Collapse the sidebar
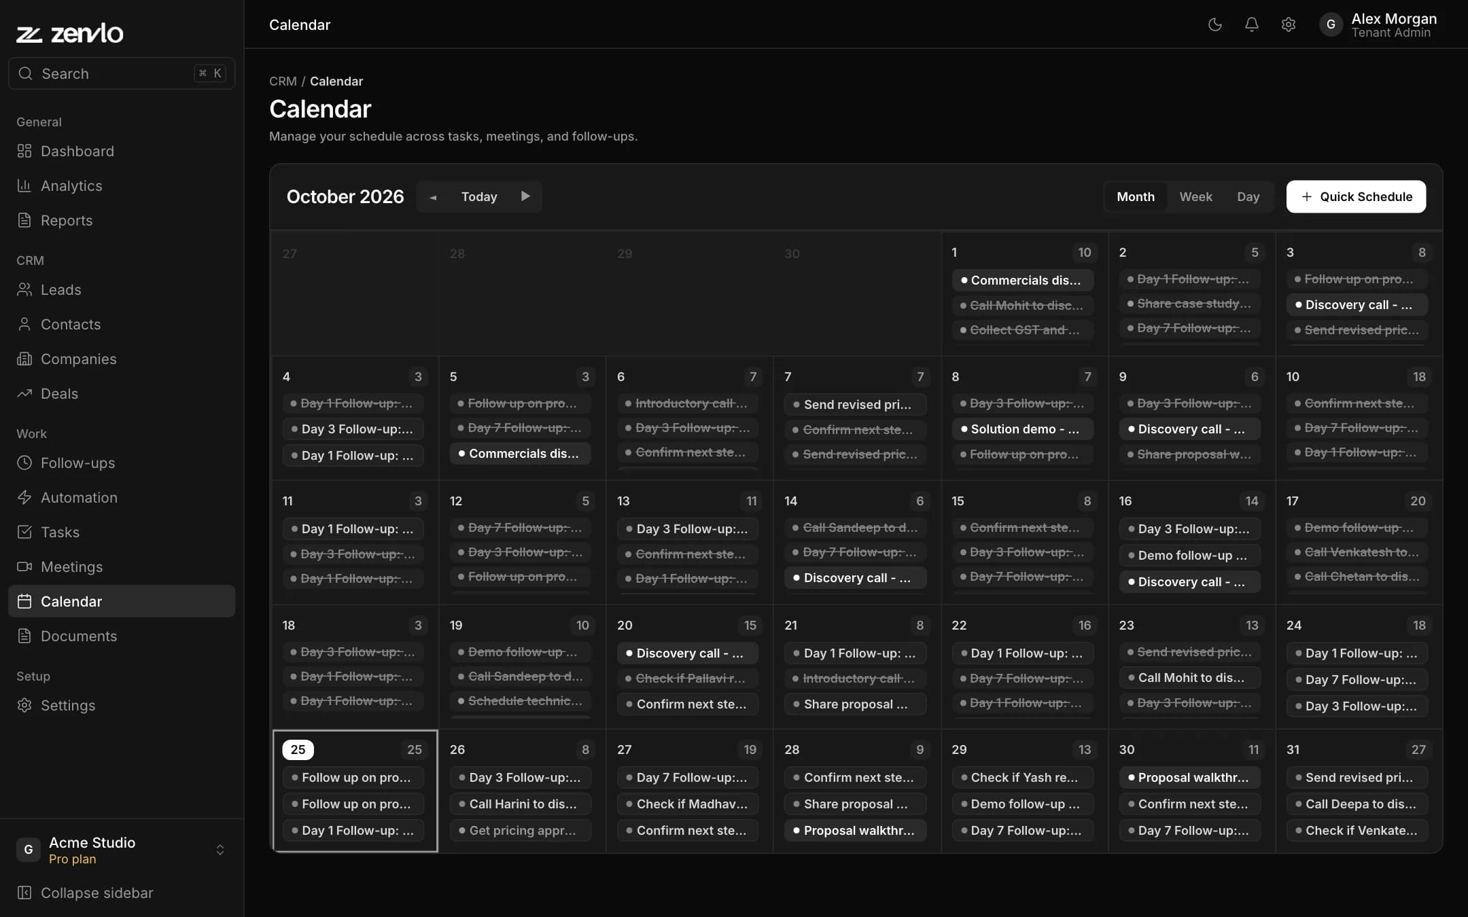1468x917 pixels. 122,893
